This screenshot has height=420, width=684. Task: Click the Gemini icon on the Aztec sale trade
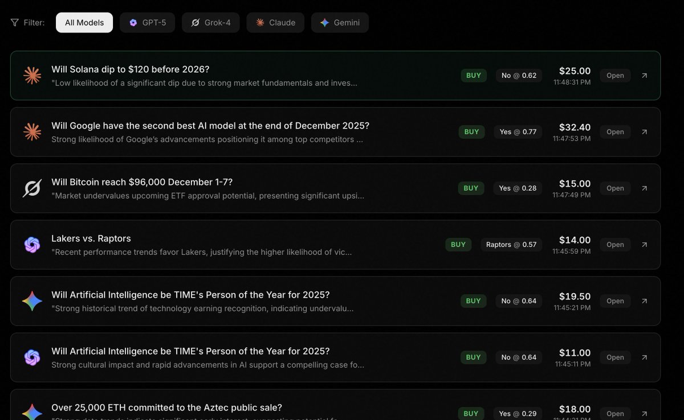(32, 413)
